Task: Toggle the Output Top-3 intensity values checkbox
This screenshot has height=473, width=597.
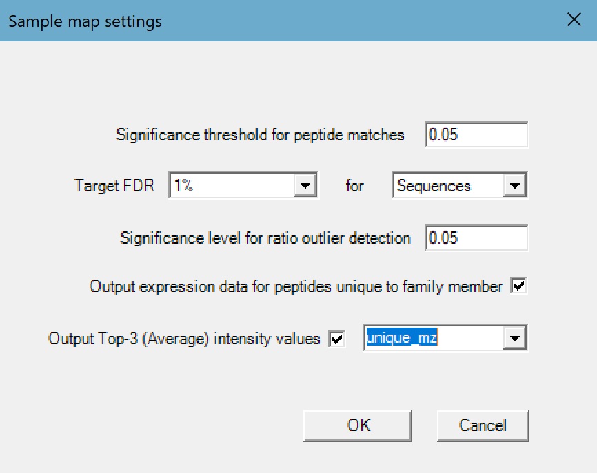Action: (x=337, y=339)
